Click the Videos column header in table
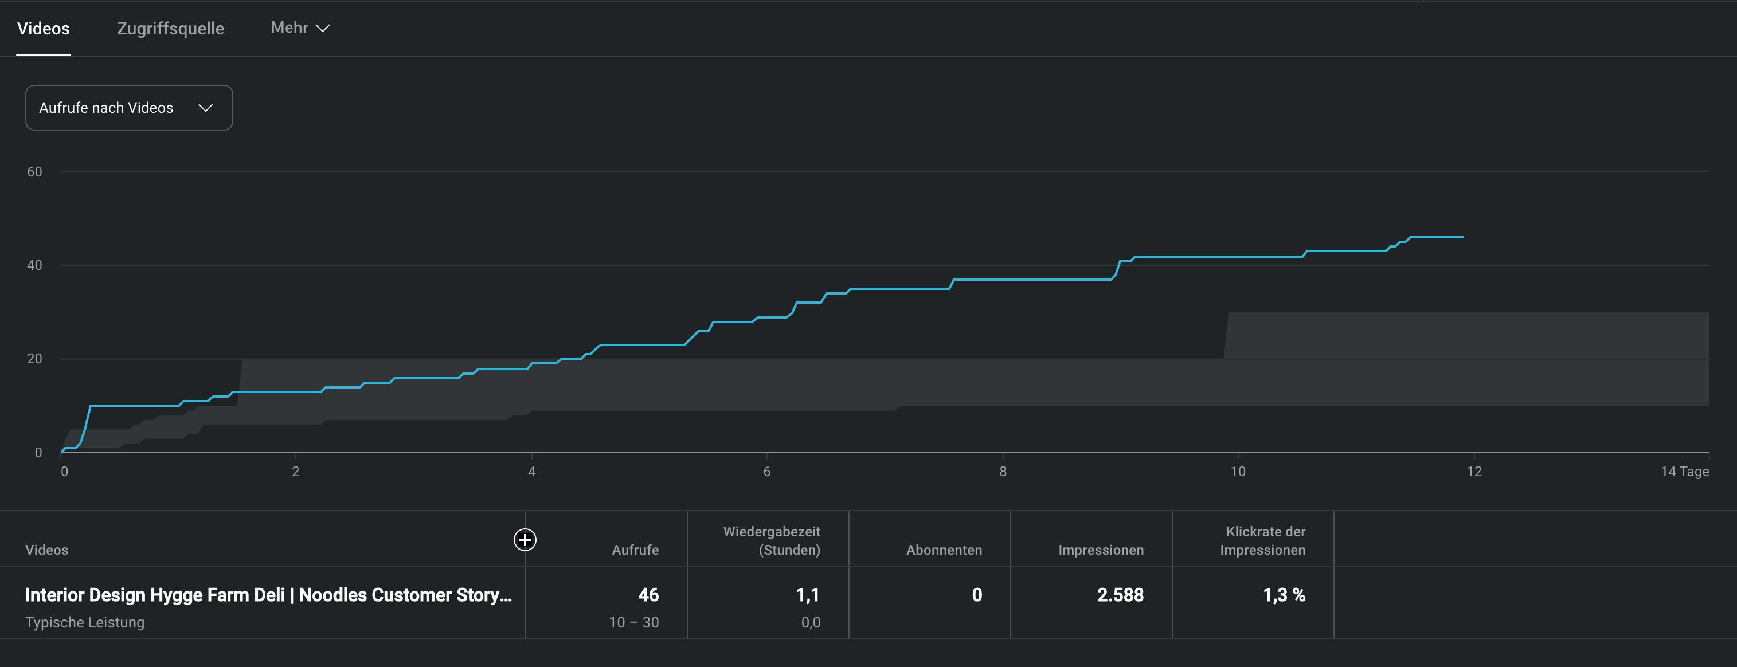Screen dimensions: 1737x667 pos(46,550)
